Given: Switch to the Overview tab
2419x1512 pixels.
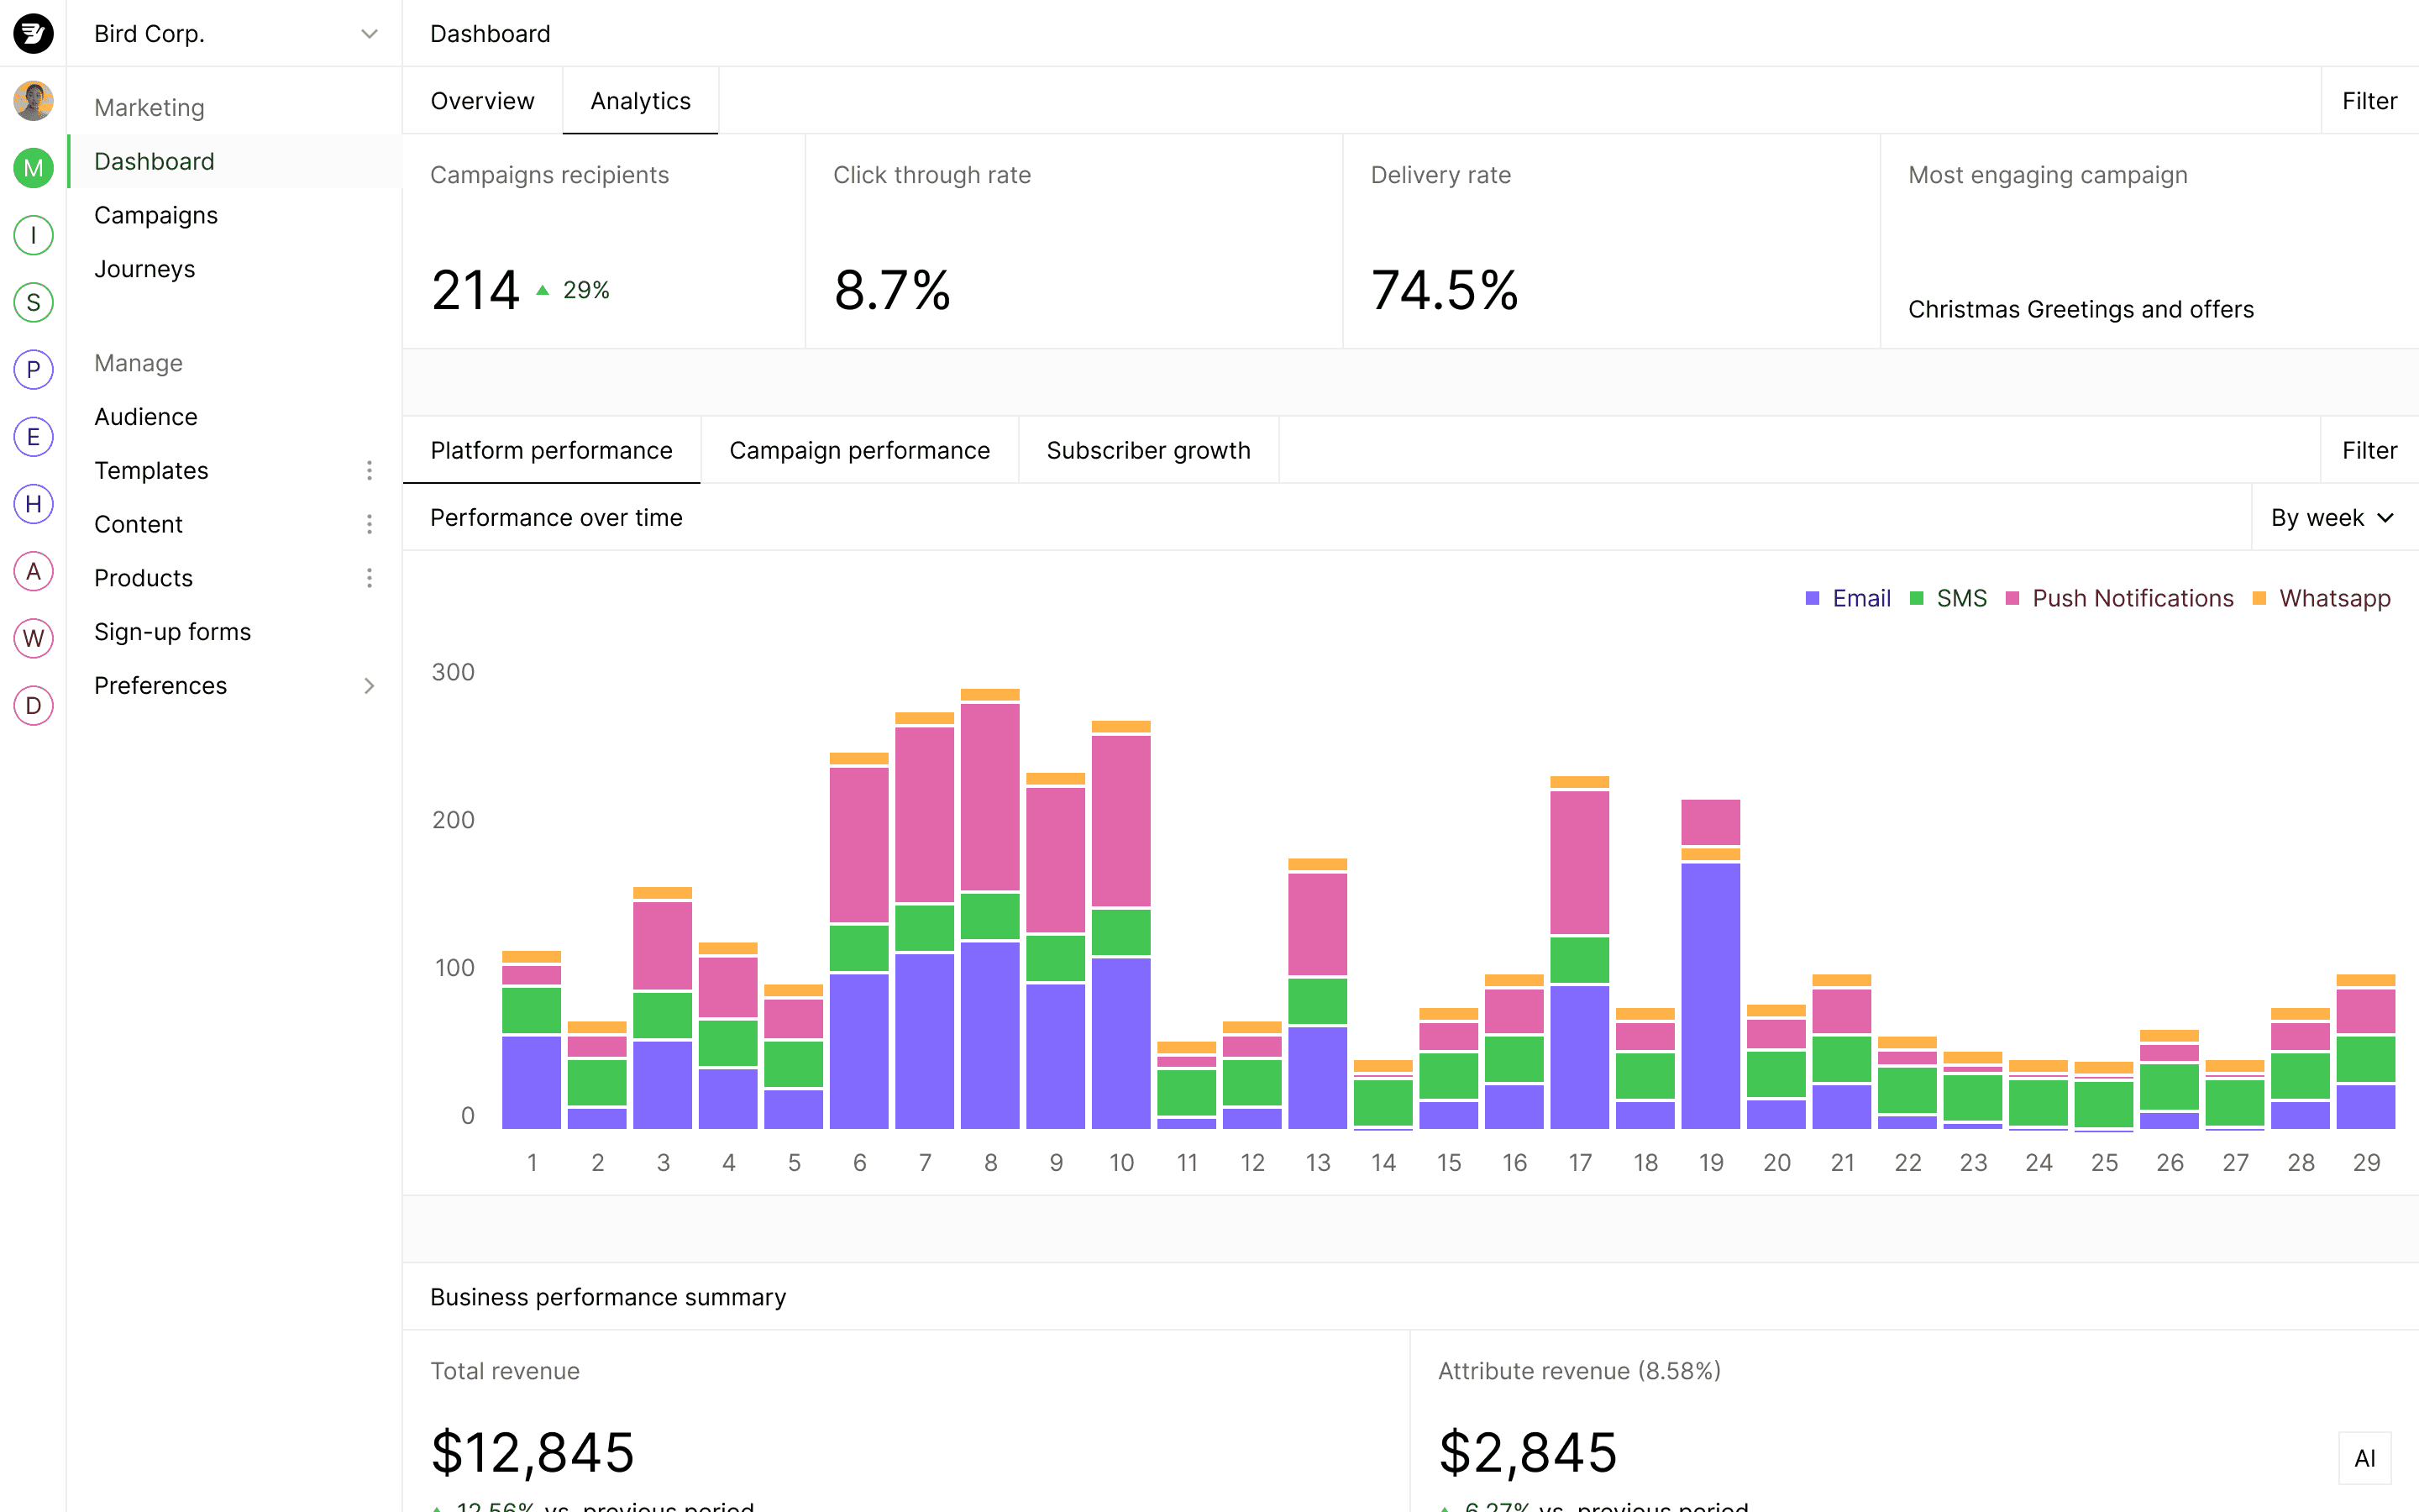Looking at the screenshot, I should (484, 101).
